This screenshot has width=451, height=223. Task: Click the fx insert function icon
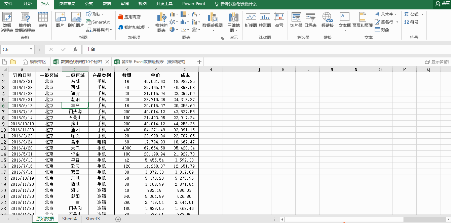[x=75, y=49]
